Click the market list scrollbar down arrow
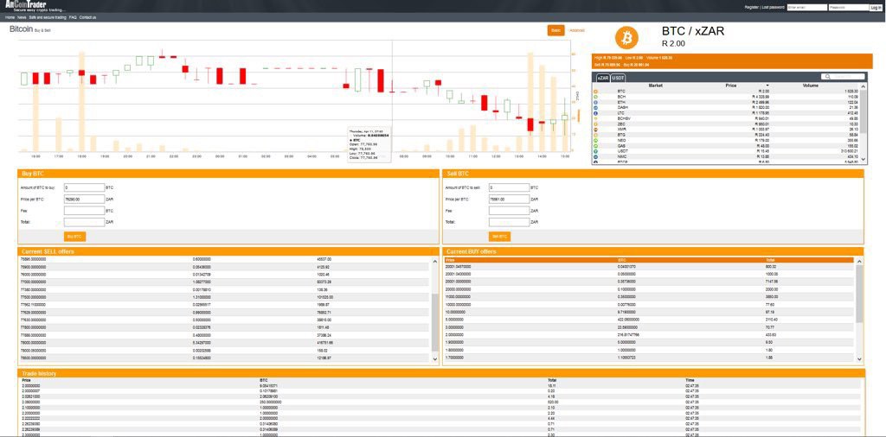This screenshot has width=886, height=437. [x=863, y=160]
